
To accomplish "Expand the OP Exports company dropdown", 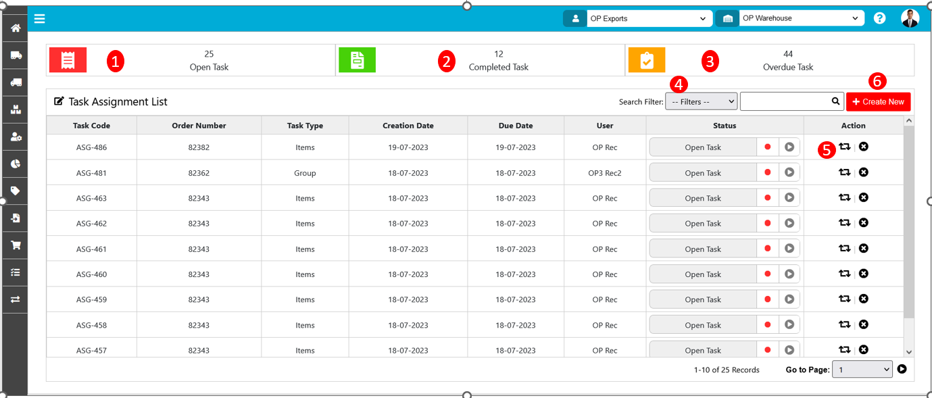I will 647,18.
